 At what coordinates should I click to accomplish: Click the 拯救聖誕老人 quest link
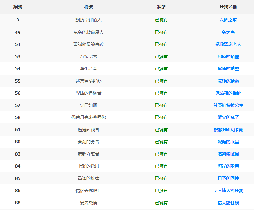point(228,44)
